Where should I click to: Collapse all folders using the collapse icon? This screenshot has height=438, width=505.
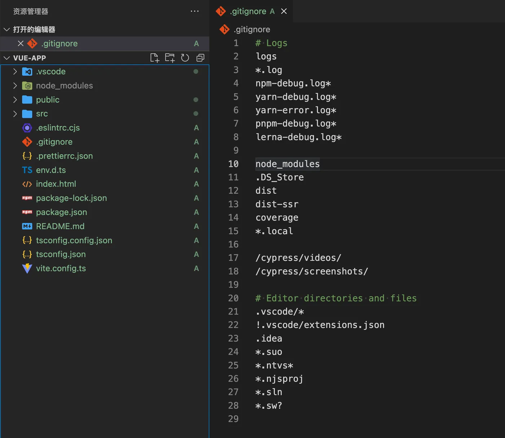(200, 58)
